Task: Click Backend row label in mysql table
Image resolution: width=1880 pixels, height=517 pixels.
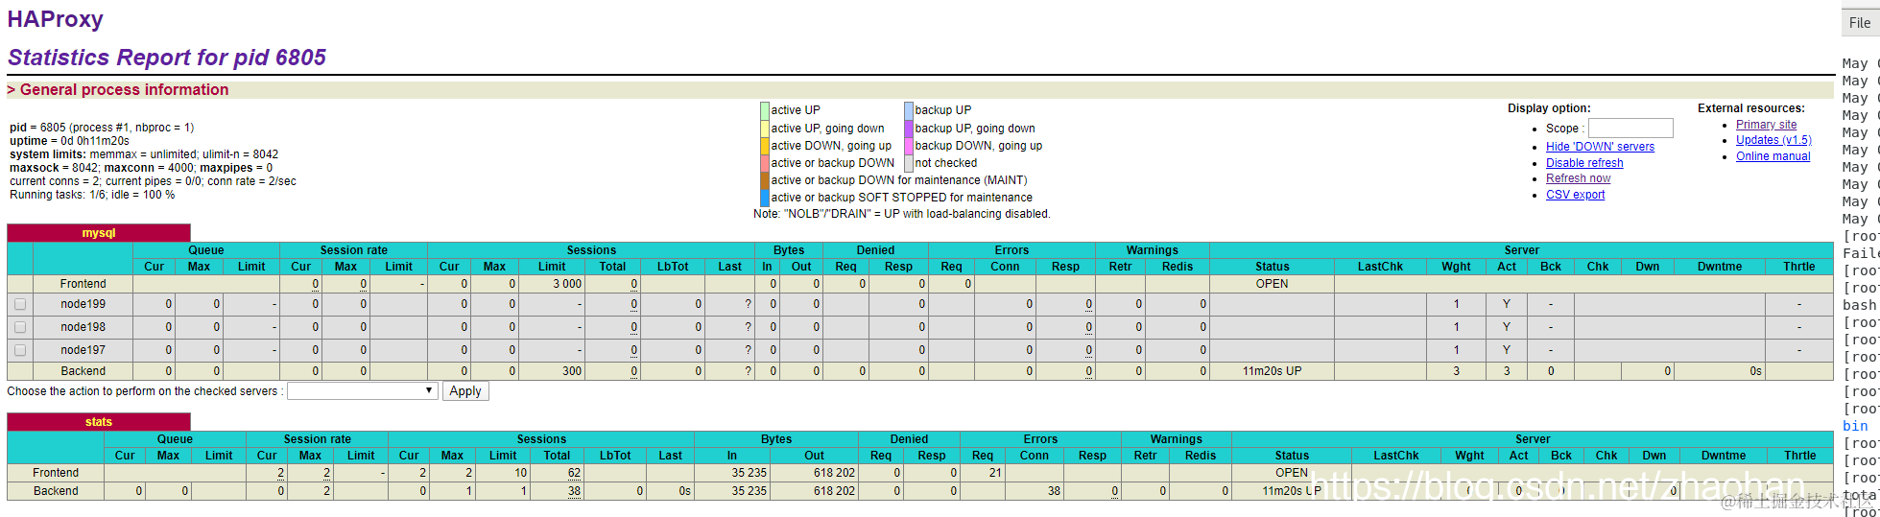Action: click(83, 371)
